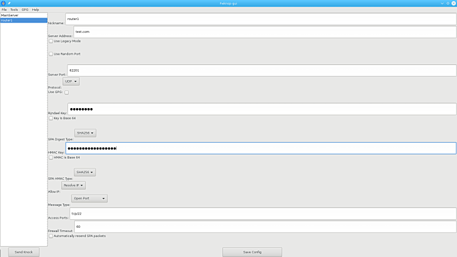Open the Resolve IP dropdown
Screen dimensions: 457x257
(x=74, y=185)
